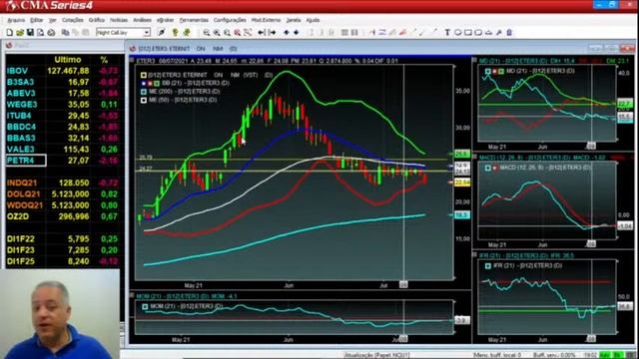
Task: Open the print preview icon
Action: (40, 33)
